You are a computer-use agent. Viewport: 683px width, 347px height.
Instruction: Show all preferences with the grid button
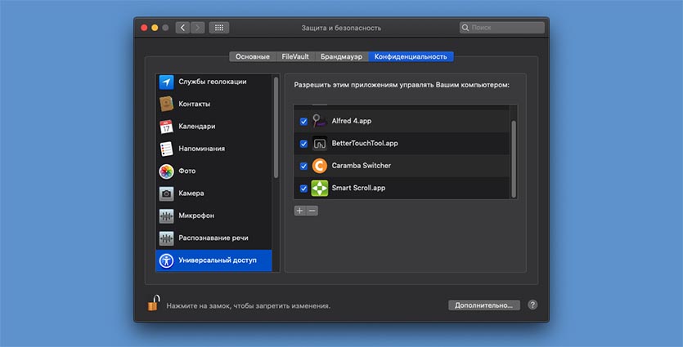pos(218,28)
